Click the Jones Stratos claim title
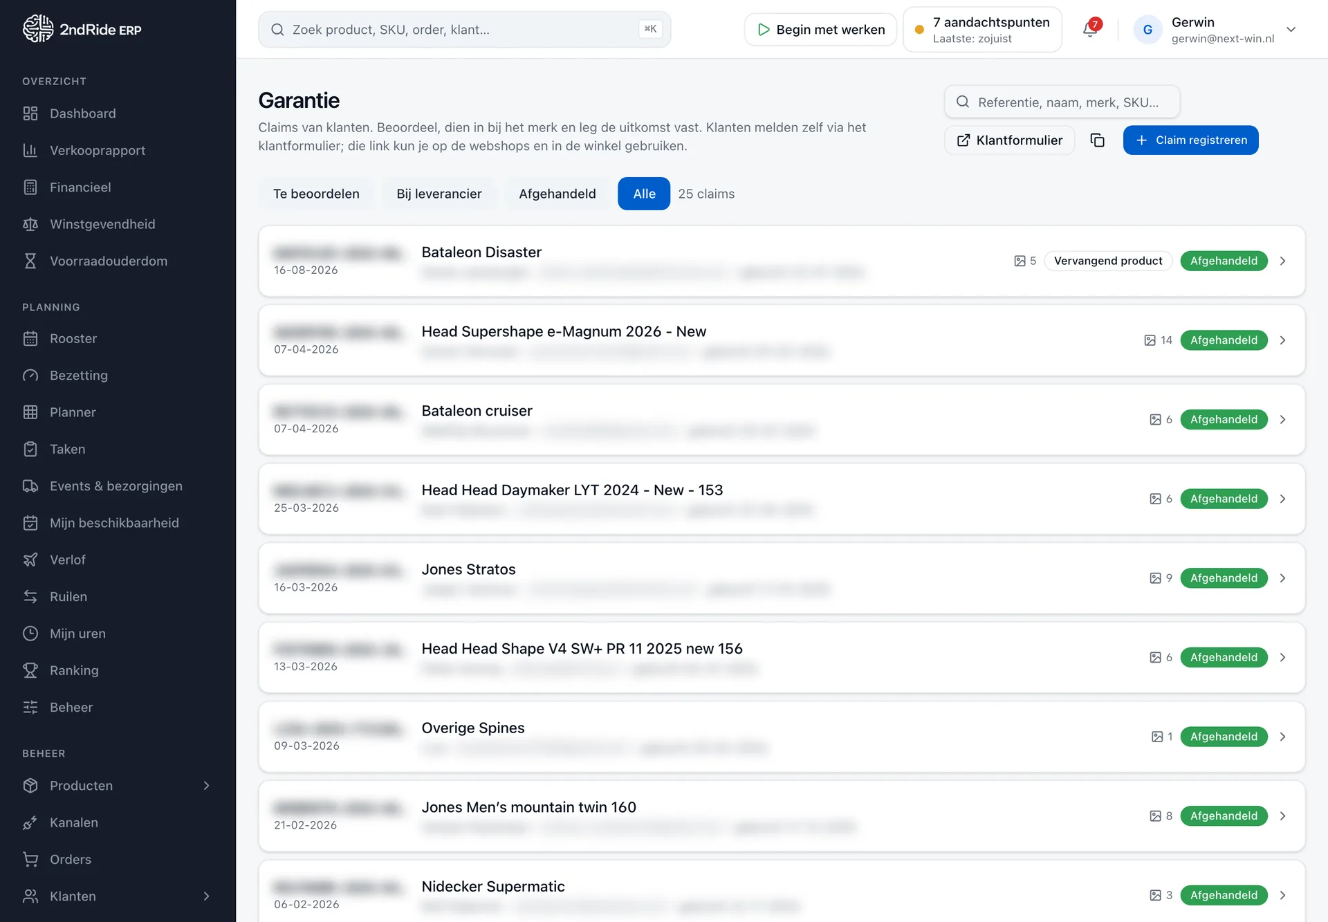The image size is (1328, 922). click(468, 569)
